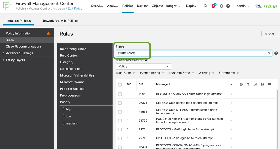Open the Rule State dropdown menu

click(x=125, y=73)
